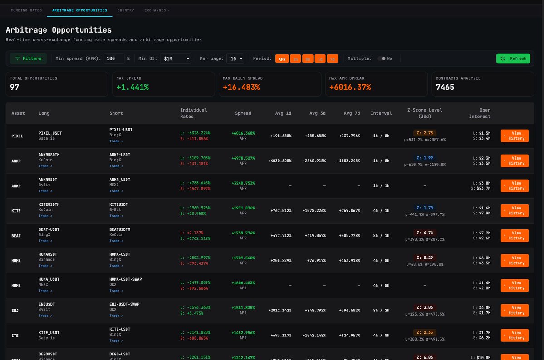Viewport: 544px width, 360px height.
Task: Open Trade link under PIXEL-USDT BingX
Action: pos(116,141)
